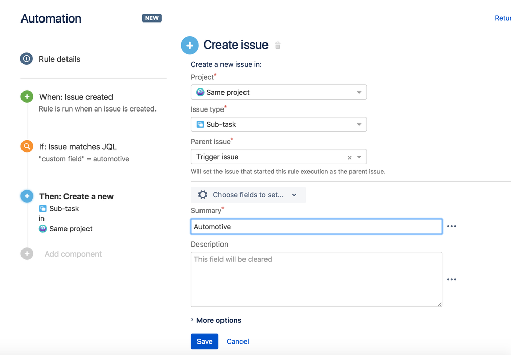
Task: Open the Description field more options ellipsis
Action: [451, 279]
